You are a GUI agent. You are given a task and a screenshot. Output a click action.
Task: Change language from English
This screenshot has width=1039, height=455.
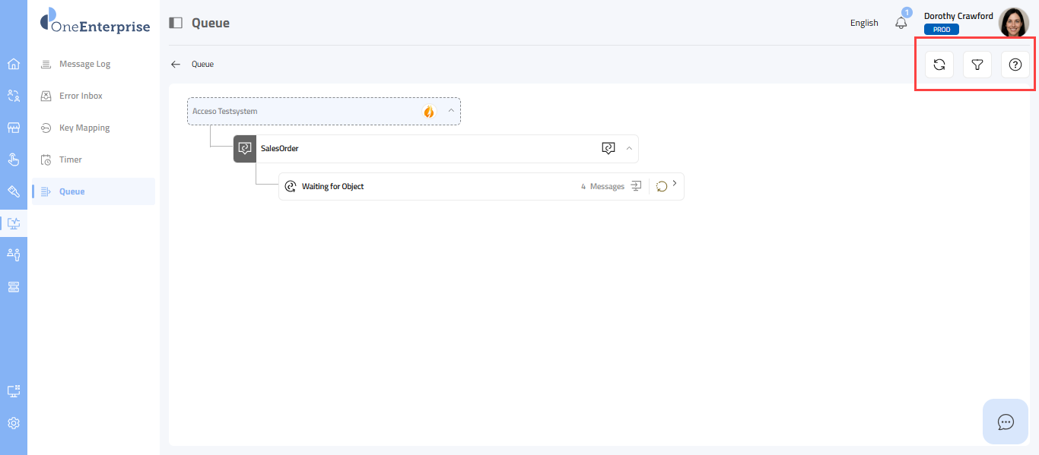tap(864, 23)
